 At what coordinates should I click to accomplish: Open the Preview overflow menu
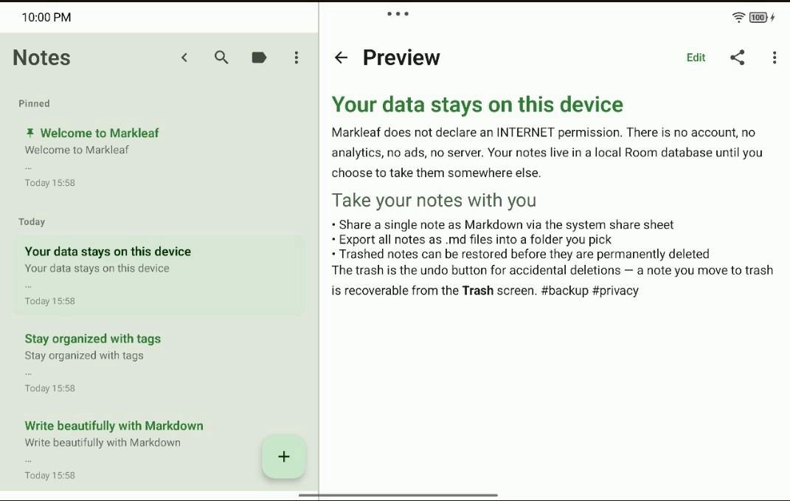[775, 58]
